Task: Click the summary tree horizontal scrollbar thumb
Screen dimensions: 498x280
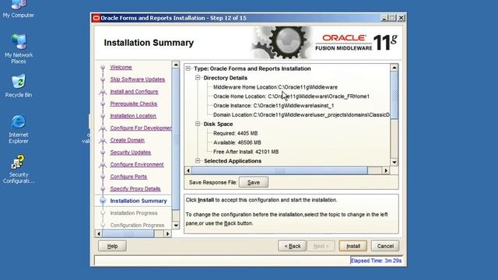Action: 279,171
